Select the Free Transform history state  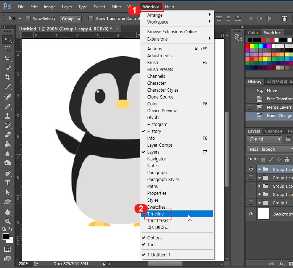pyautogui.click(x=269, y=99)
